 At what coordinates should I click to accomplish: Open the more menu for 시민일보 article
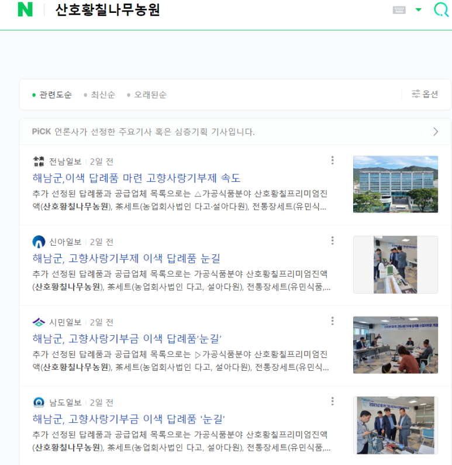point(333,321)
